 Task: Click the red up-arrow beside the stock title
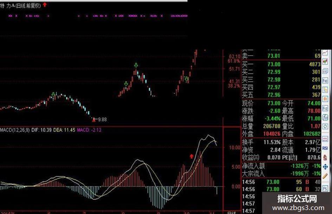click(x=45, y=5)
